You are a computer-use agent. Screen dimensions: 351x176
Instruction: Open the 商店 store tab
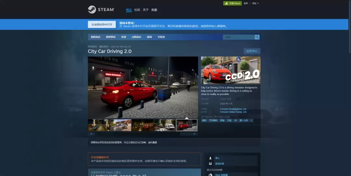click(129, 10)
